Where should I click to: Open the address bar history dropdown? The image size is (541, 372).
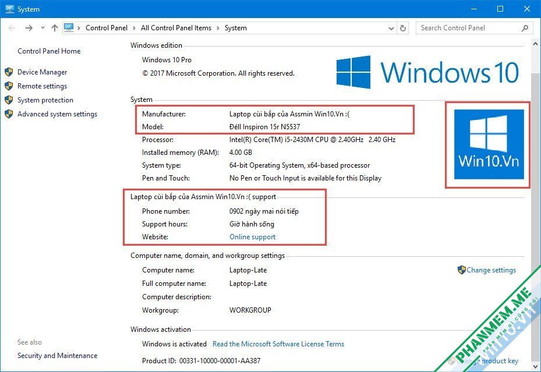coord(391,29)
